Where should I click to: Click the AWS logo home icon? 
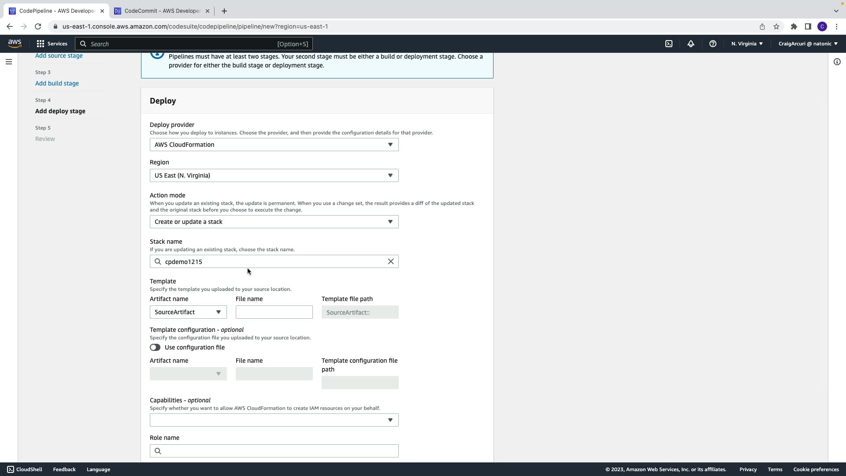pos(15,43)
